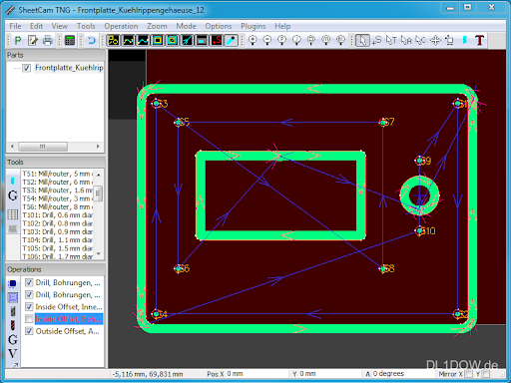This screenshot has width=511, height=383.
Task: Select T101 Drill 0.6 mm tool entry
Action: 57,215
